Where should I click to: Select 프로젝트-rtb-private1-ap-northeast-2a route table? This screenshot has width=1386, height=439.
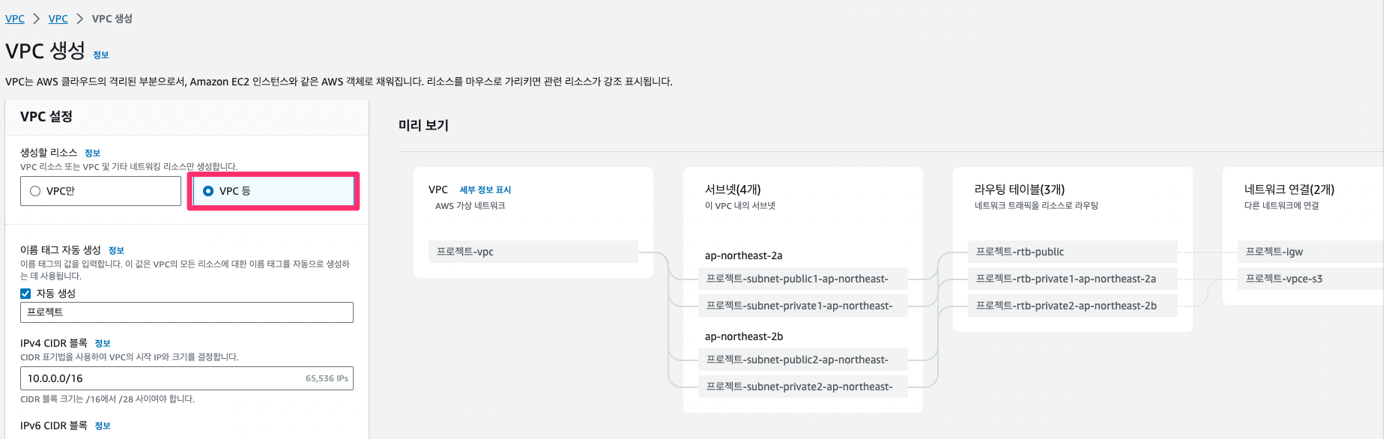pyautogui.click(x=1073, y=279)
